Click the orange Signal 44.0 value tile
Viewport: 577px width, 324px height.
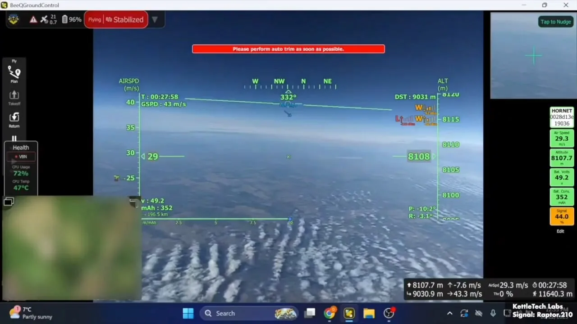pyautogui.click(x=562, y=216)
